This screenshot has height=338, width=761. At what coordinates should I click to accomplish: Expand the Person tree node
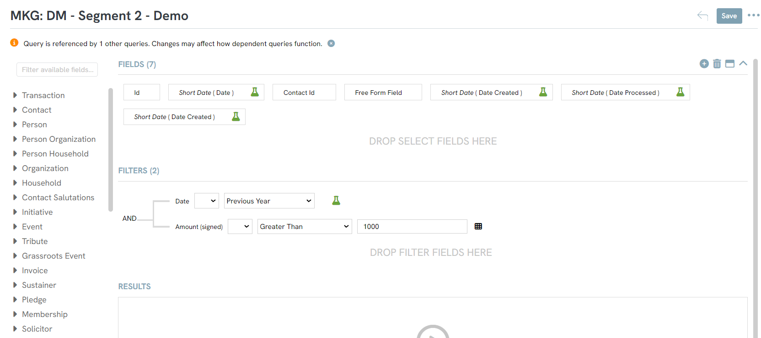(x=15, y=125)
